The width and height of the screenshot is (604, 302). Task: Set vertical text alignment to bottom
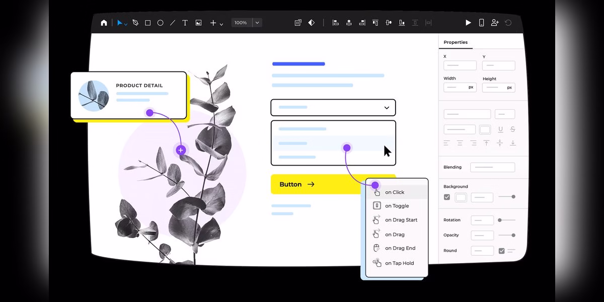513,143
